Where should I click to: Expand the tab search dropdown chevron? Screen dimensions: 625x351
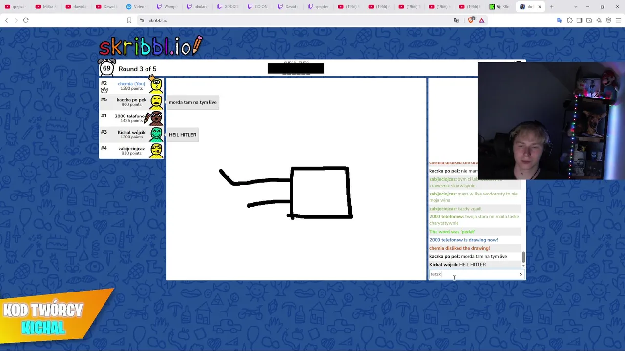pos(576,7)
